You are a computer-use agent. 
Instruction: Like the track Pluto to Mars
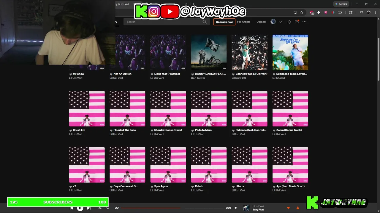(193, 130)
